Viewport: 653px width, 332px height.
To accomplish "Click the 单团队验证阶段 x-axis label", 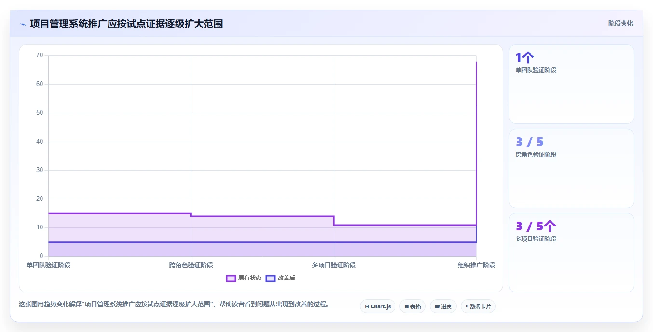I will (x=48, y=265).
